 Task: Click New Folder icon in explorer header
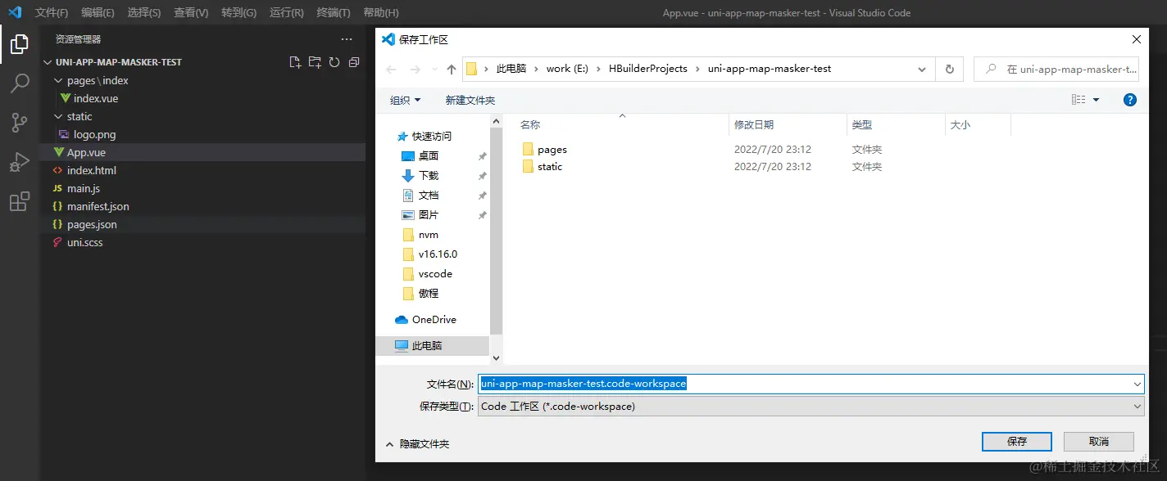click(x=315, y=62)
